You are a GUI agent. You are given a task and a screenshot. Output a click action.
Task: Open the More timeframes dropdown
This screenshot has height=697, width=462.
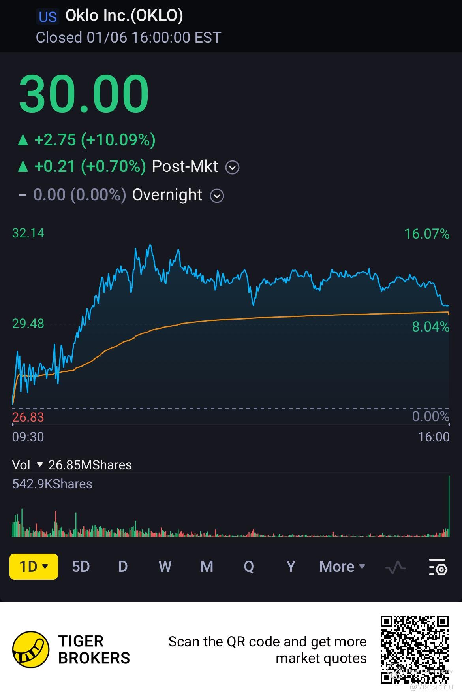tap(342, 567)
